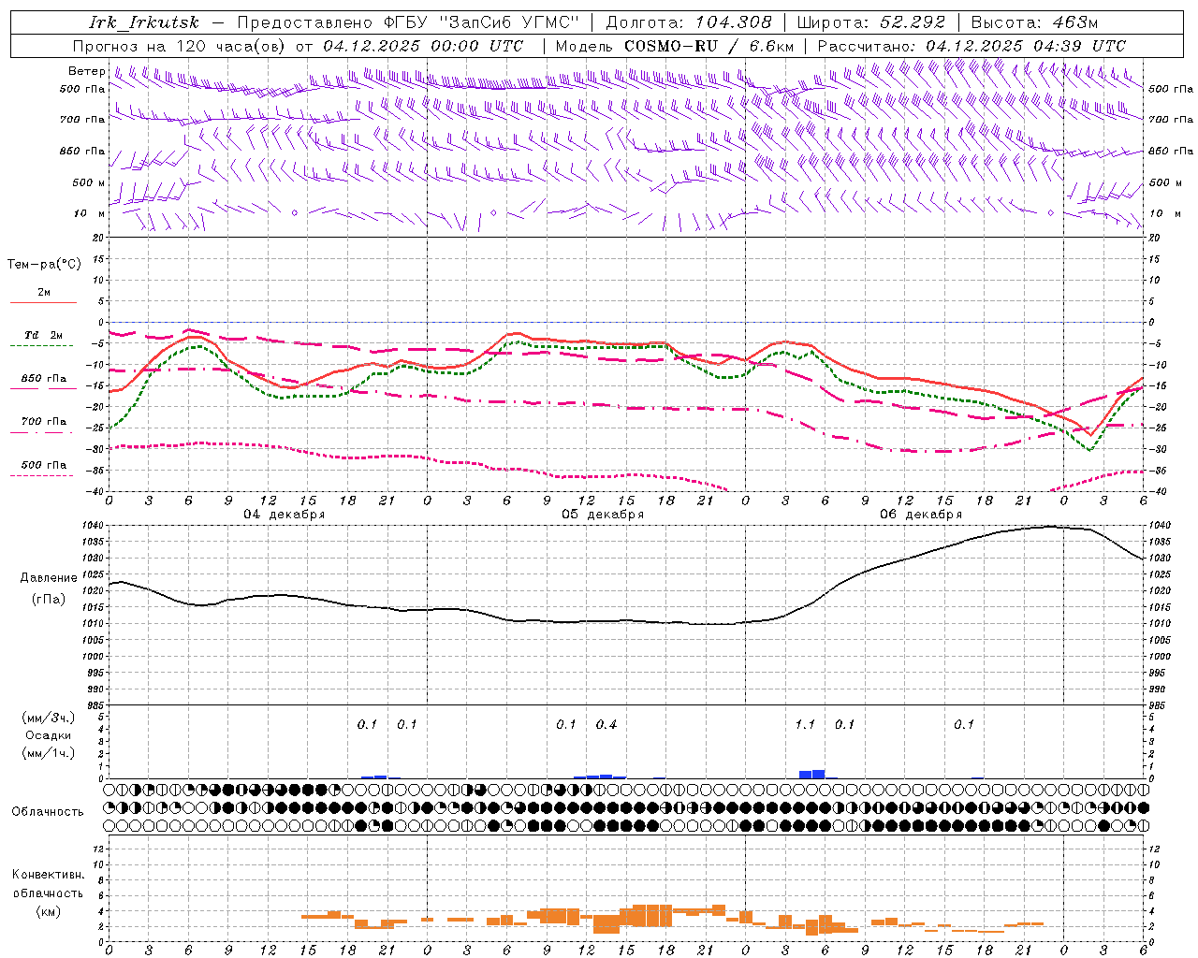Click the (км) unit under convective cloudiness
Viewport: 1198px width, 958px height.
click(x=48, y=911)
